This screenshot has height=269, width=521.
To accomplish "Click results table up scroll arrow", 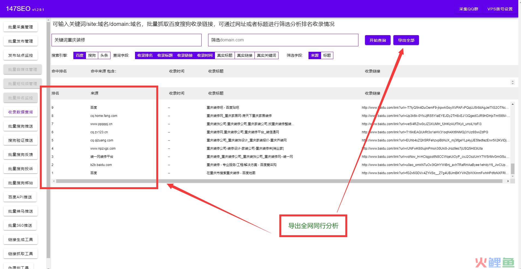I will 513,104.
